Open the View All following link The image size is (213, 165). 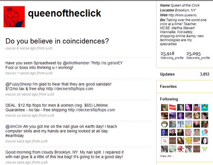pyautogui.click(x=167, y=156)
